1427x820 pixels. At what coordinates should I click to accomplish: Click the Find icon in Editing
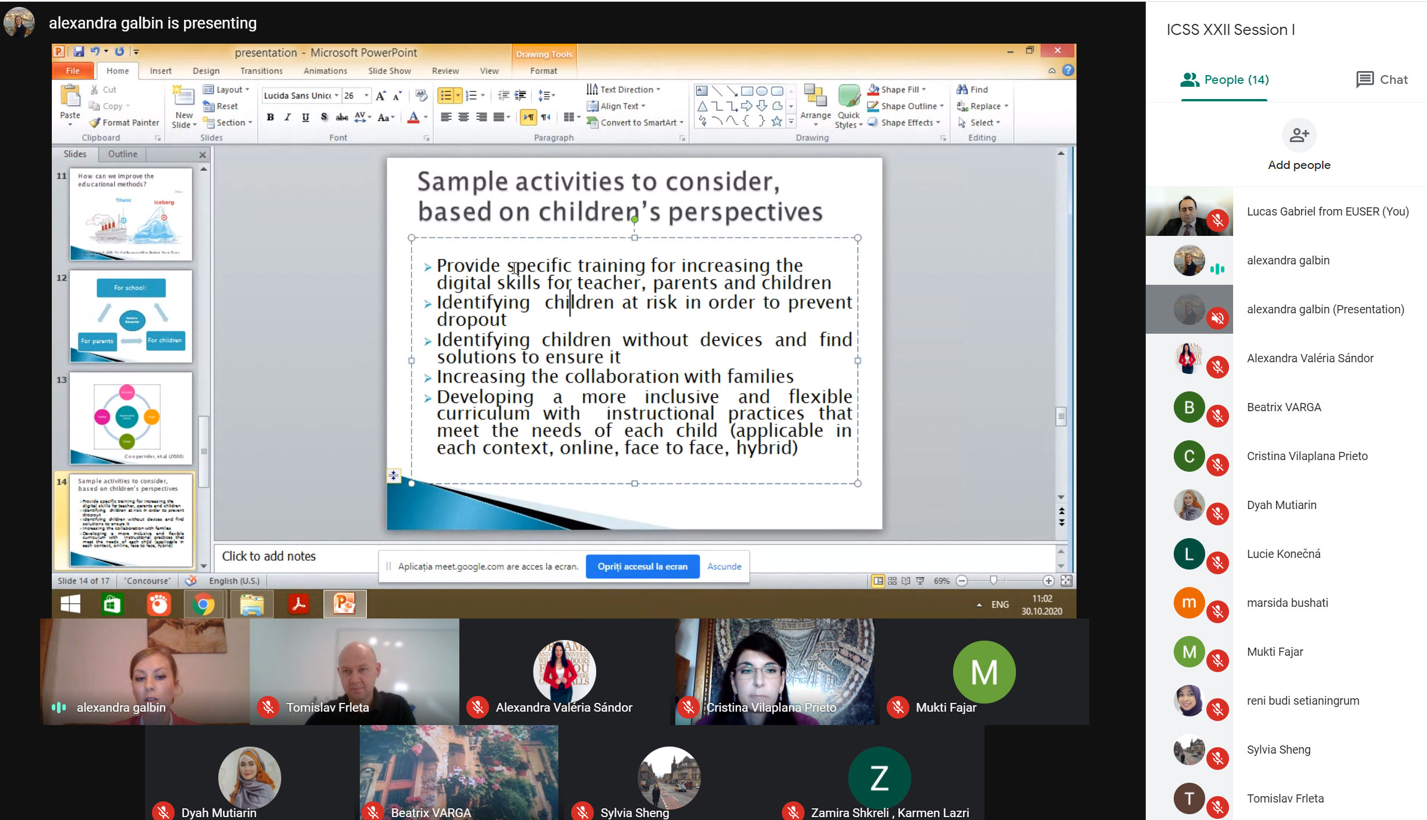click(962, 89)
